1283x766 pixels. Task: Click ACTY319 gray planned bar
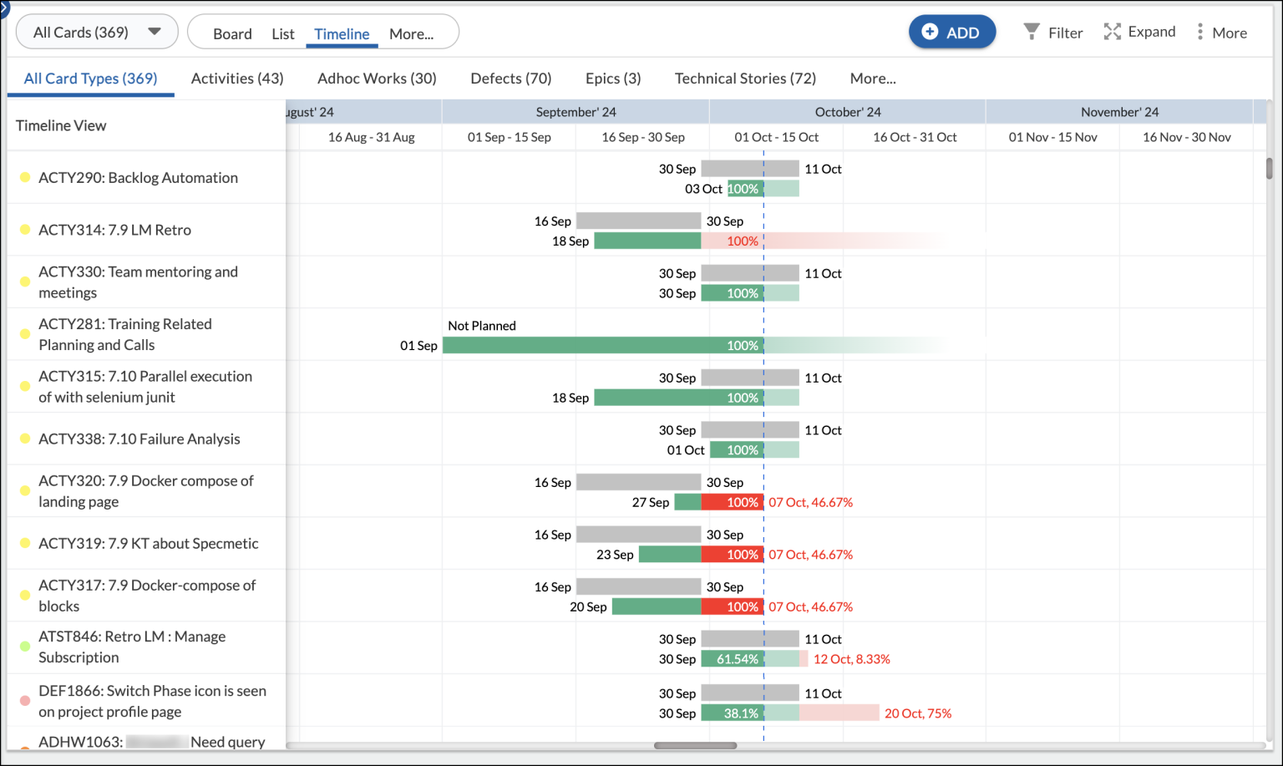[x=638, y=534]
